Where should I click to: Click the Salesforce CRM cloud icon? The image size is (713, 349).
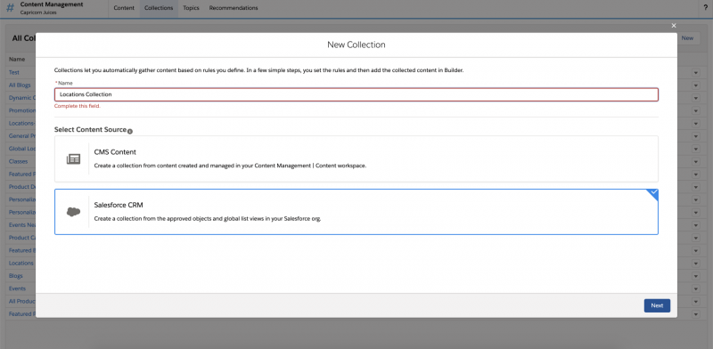(73, 212)
